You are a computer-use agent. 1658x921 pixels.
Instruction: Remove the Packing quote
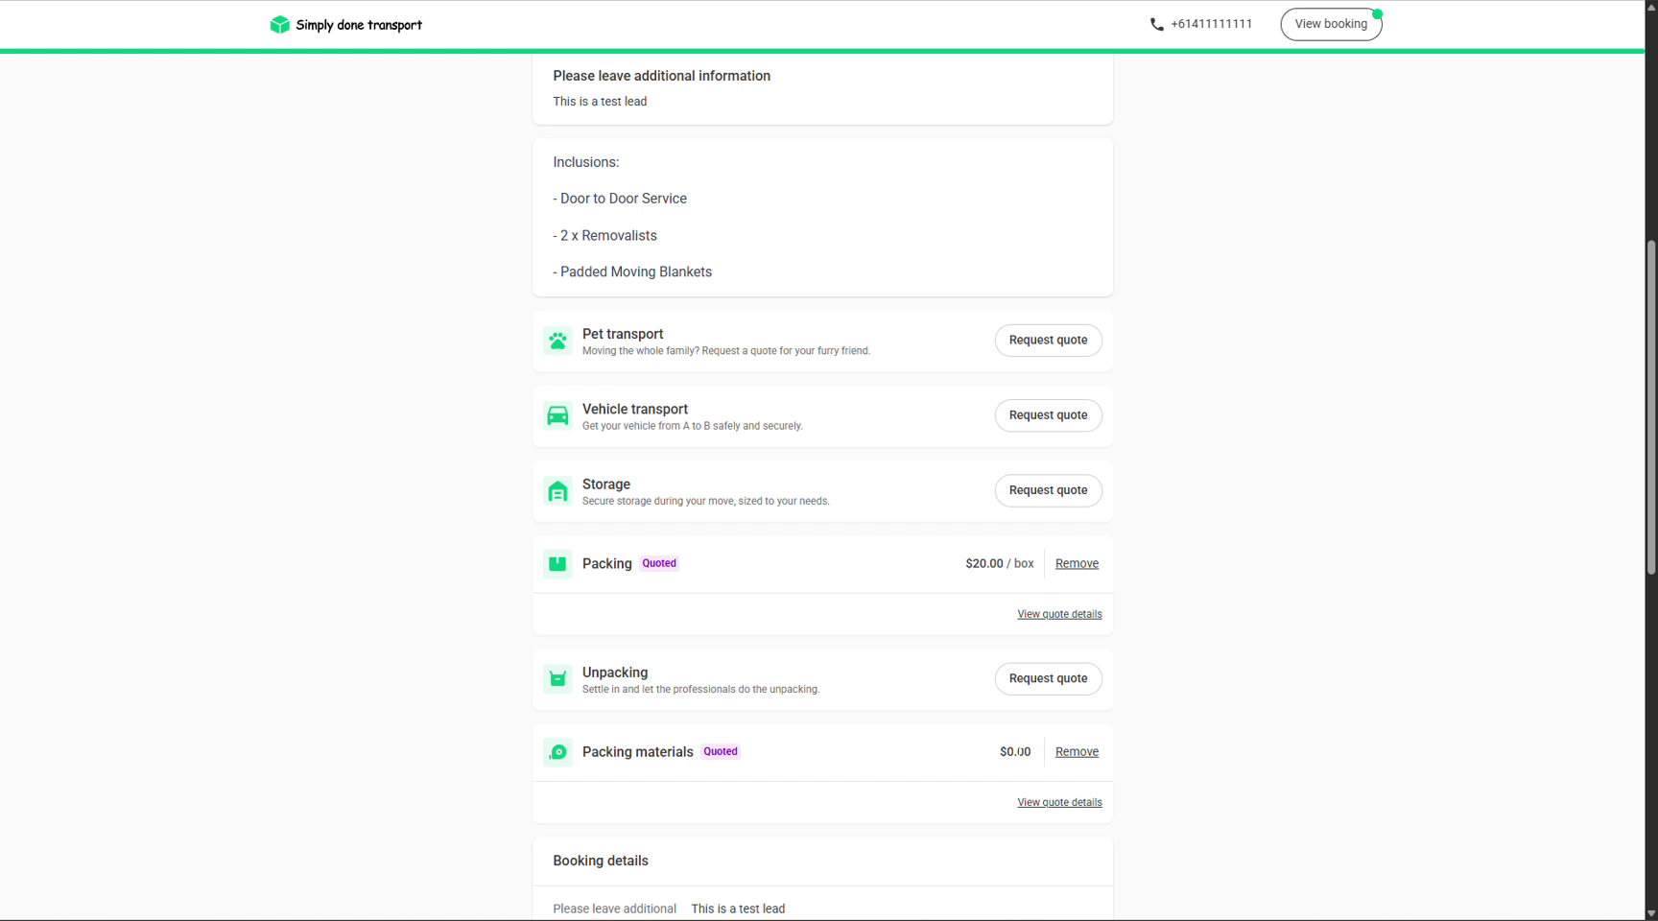[x=1077, y=564]
